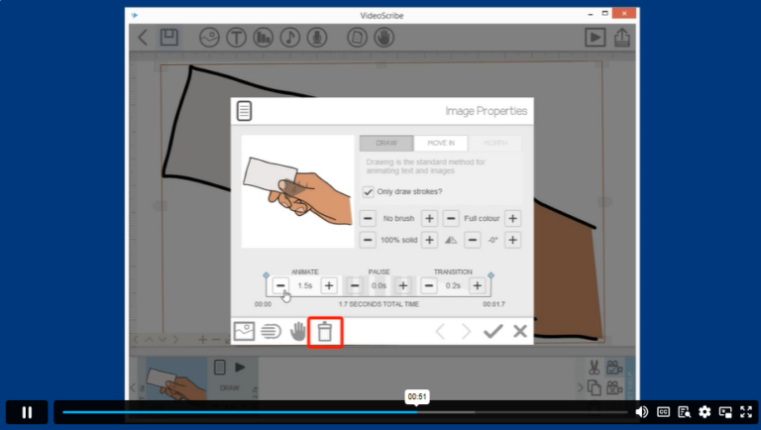The height and width of the screenshot is (430, 761).
Task: Add an image to the canvas
Action: coord(209,38)
